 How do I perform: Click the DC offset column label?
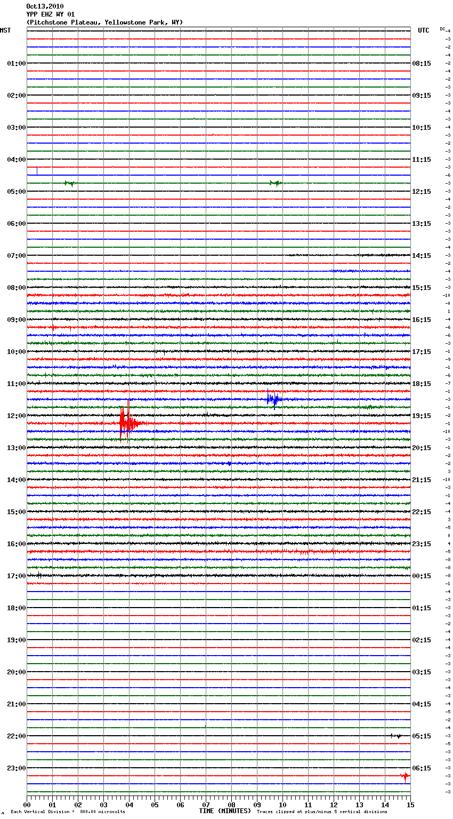click(442, 29)
